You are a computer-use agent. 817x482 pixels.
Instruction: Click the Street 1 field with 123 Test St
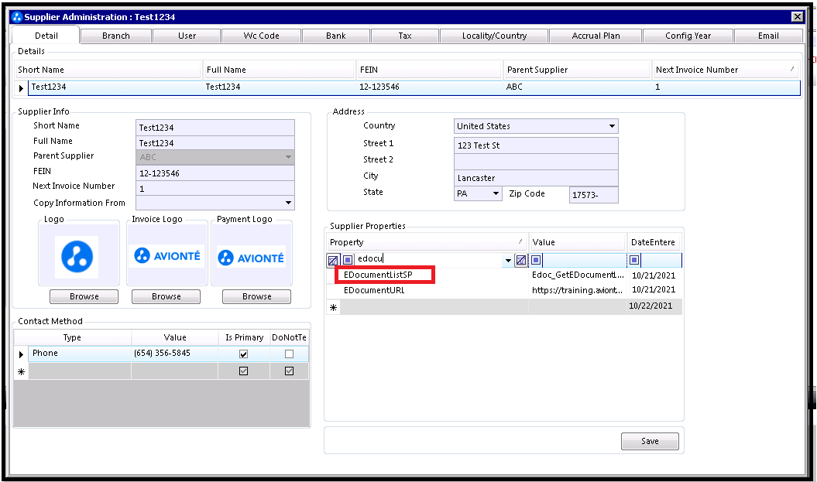(536, 145)
